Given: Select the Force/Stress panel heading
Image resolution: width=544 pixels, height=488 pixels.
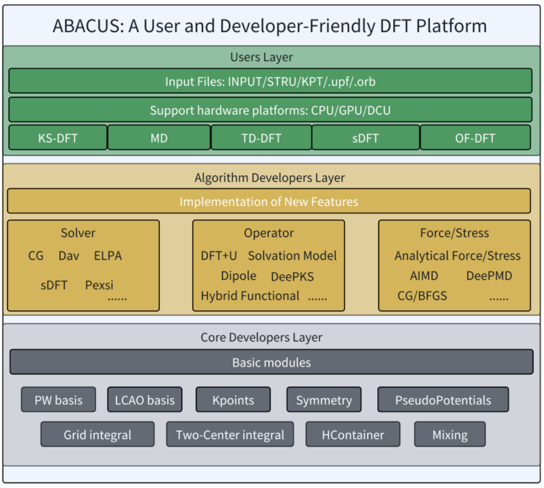Looking at the screenshot, I should point(454,233).
